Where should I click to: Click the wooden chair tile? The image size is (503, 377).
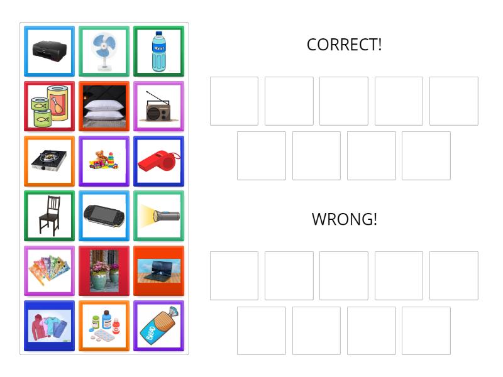coord(49,216)
